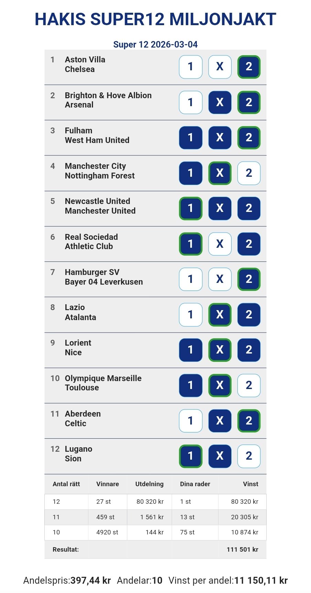The height and width of the screenshot is (593, 311).
Task: Click X outcome for Fulham–West Ham United
Action: [x=220, y=137]
